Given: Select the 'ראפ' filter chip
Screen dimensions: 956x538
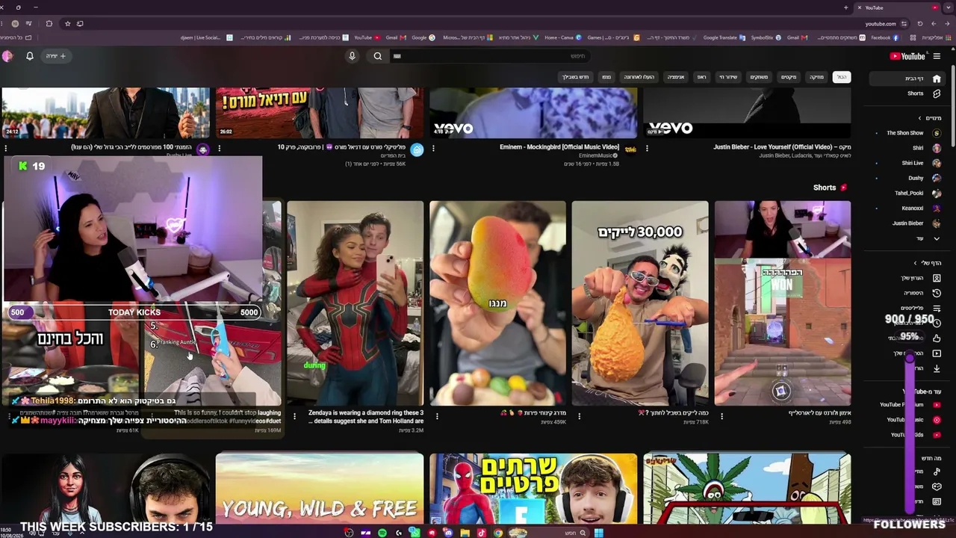Looking at the screenshot, I should (x=701, y=77).
